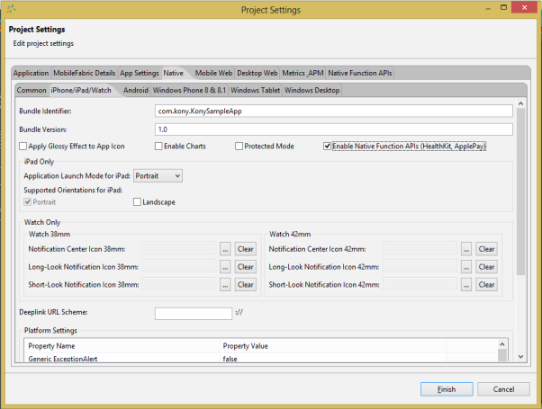The image size is (542, 409).
Task: Click the false value of Generic ExceptionAlert
Action: click(230, 359)
